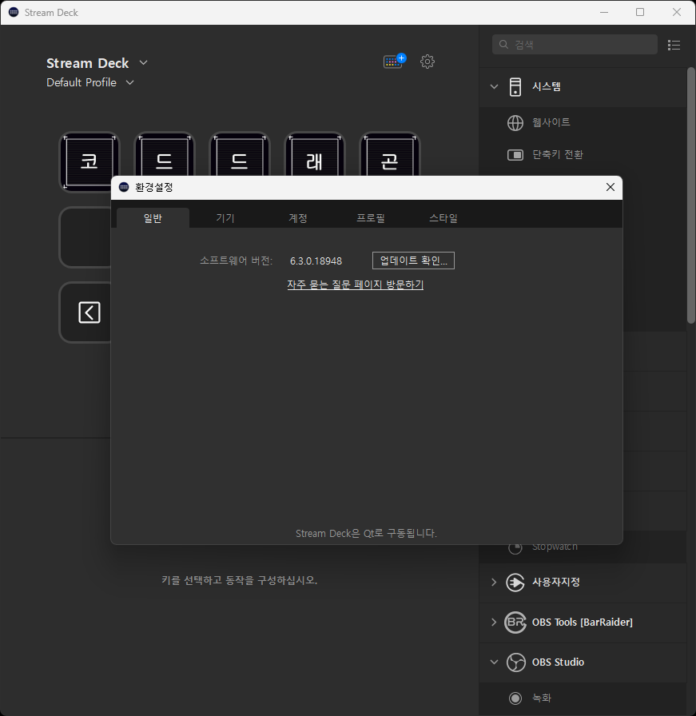Maximize the Stream Deck window
The width and height of the screenshot is (696, 716).
click(640, 12)
